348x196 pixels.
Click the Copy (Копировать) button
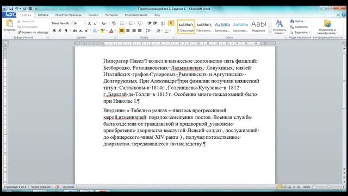(28, 27)
